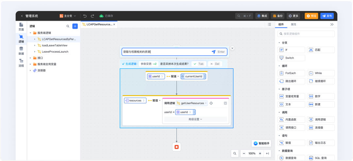Select the 逻辑 logic sidebar section

click(x=21, y=39)
